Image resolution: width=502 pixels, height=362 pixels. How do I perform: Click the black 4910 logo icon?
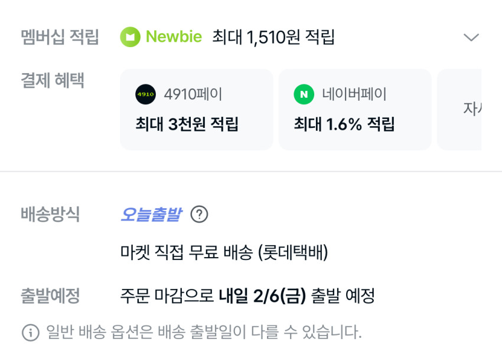pos(145,94)
